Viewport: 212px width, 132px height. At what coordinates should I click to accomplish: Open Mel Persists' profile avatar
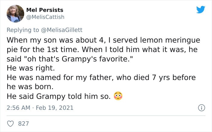[x=15, y=14]
